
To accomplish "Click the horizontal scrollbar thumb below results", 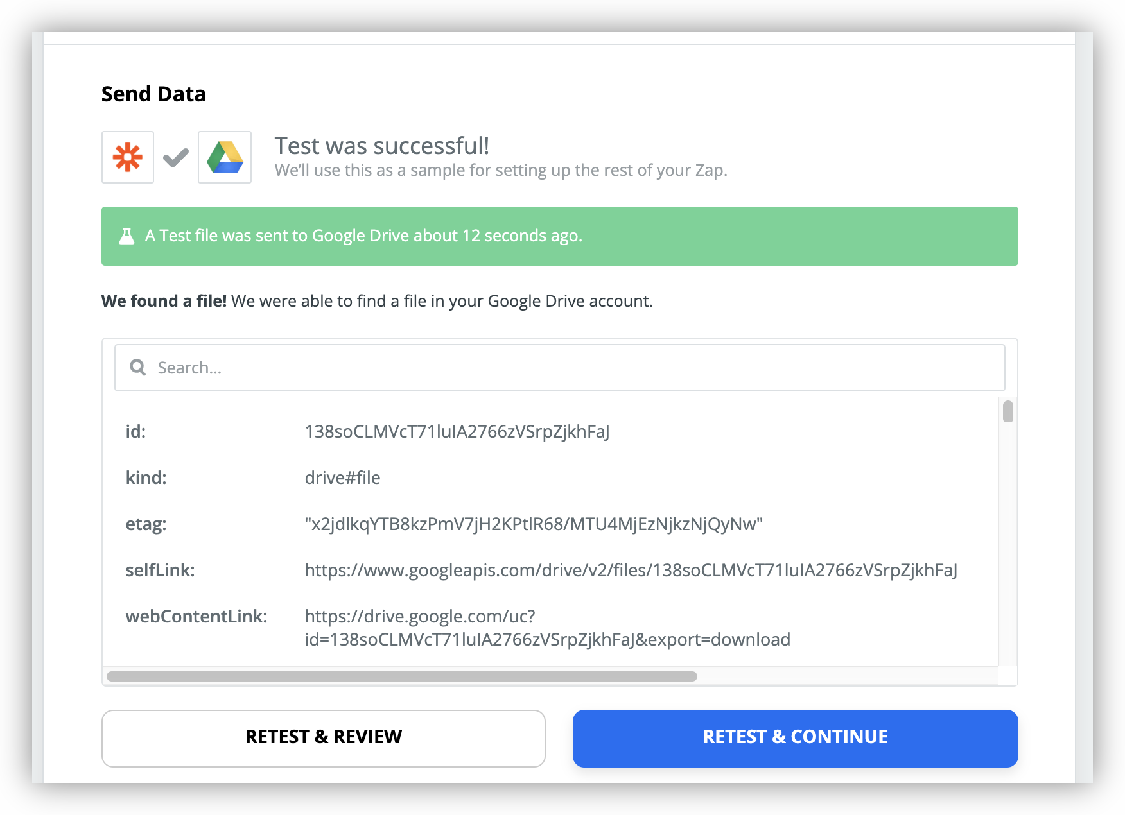I will pyautogui.click(x=402, y=676).
